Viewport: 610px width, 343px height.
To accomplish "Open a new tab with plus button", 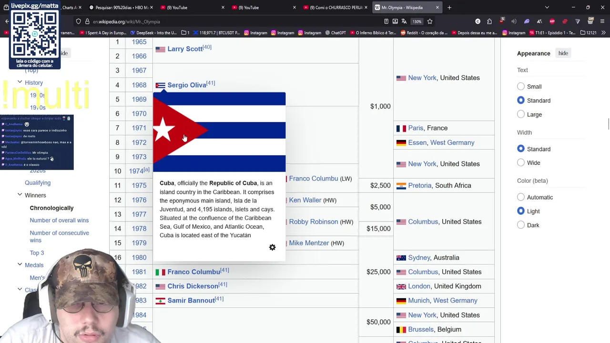I will pyautogui.click(x=449, y=8).
